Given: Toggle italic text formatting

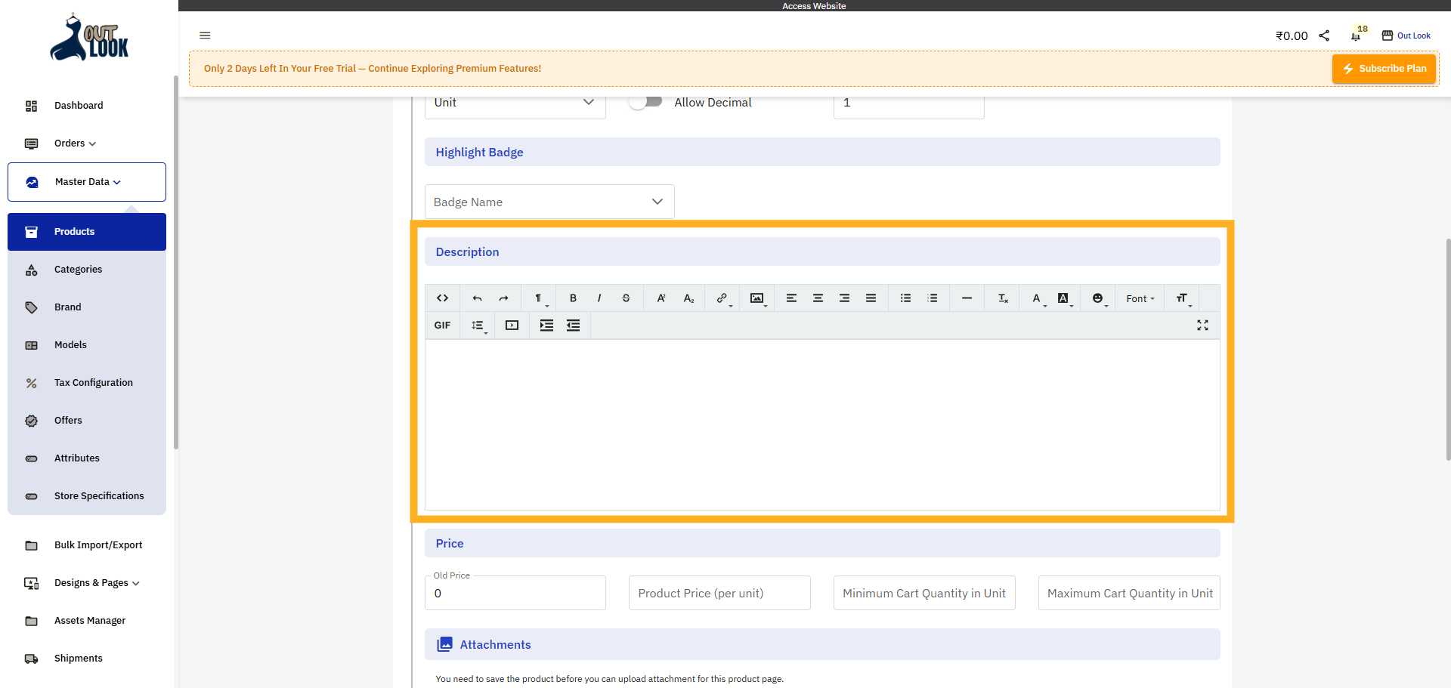Looking at the screenshot, I should click(599, 298).
